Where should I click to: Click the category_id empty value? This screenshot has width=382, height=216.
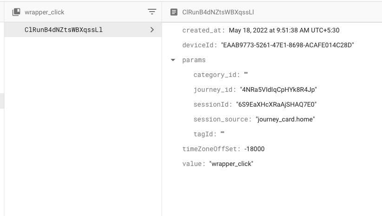click(x=246, y=74)
